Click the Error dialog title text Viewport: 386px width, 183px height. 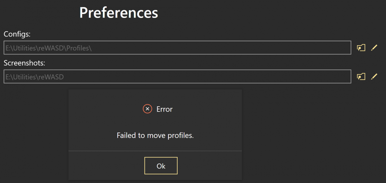pos(165,109)
